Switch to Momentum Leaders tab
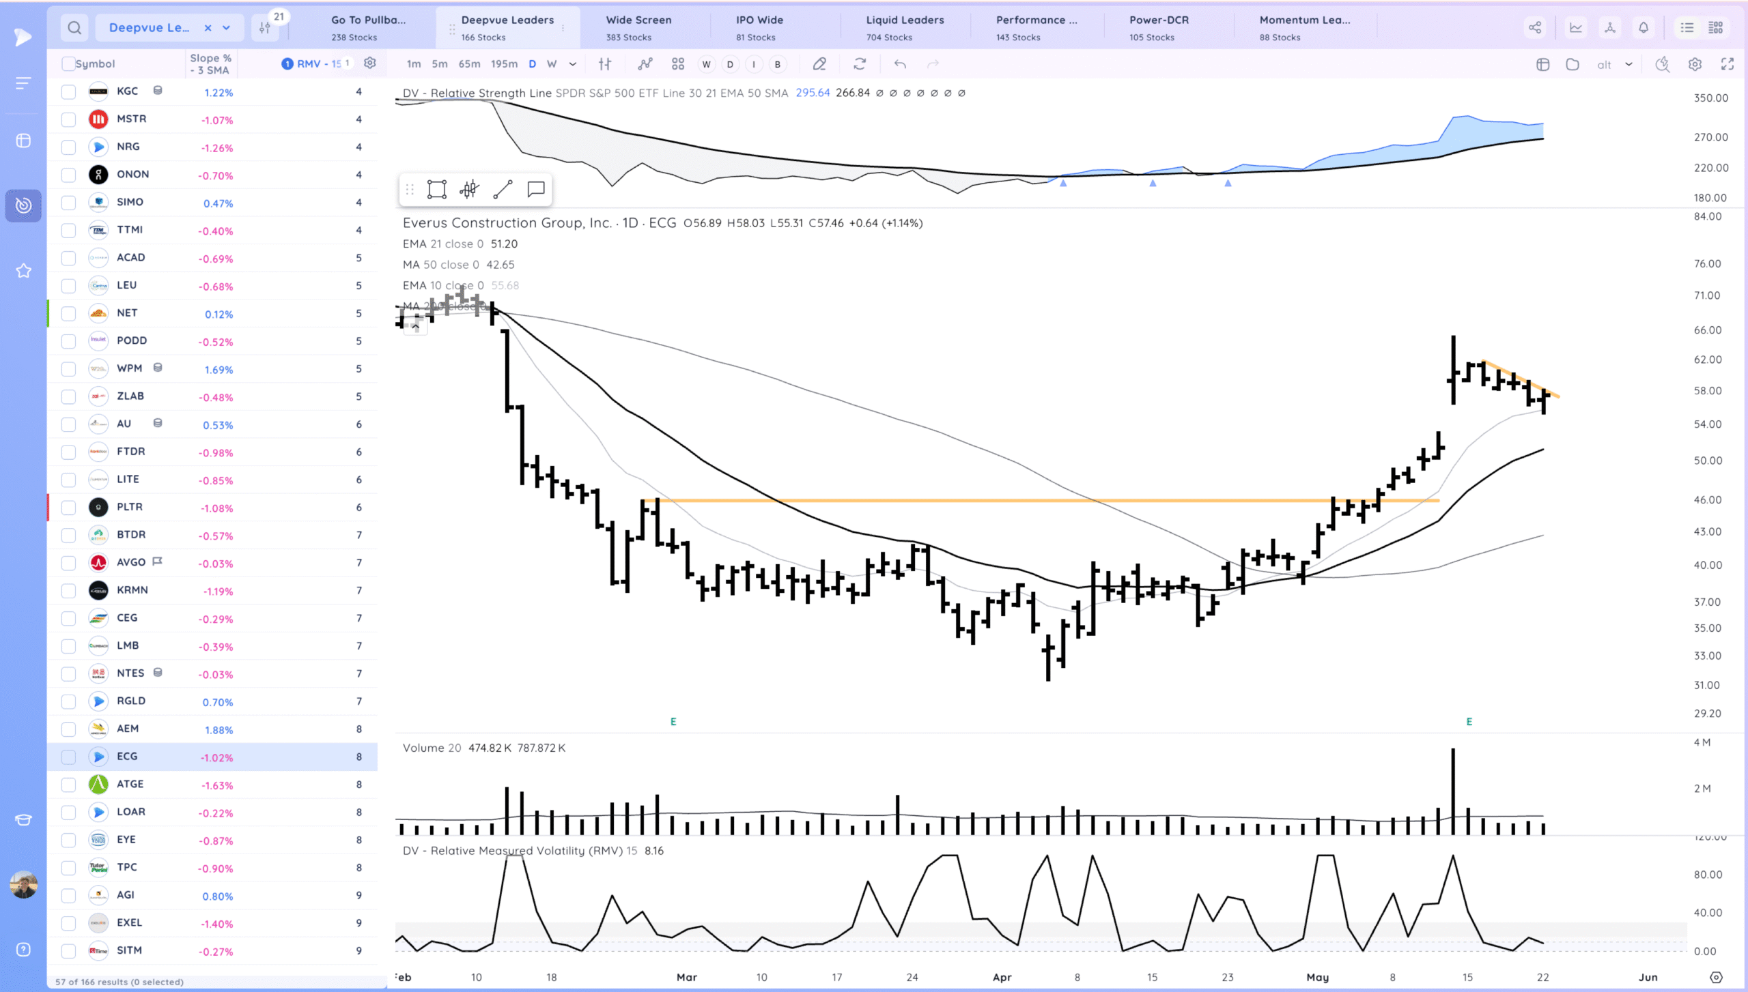This screenshot has width=1748, height=992. point(1305,28)
